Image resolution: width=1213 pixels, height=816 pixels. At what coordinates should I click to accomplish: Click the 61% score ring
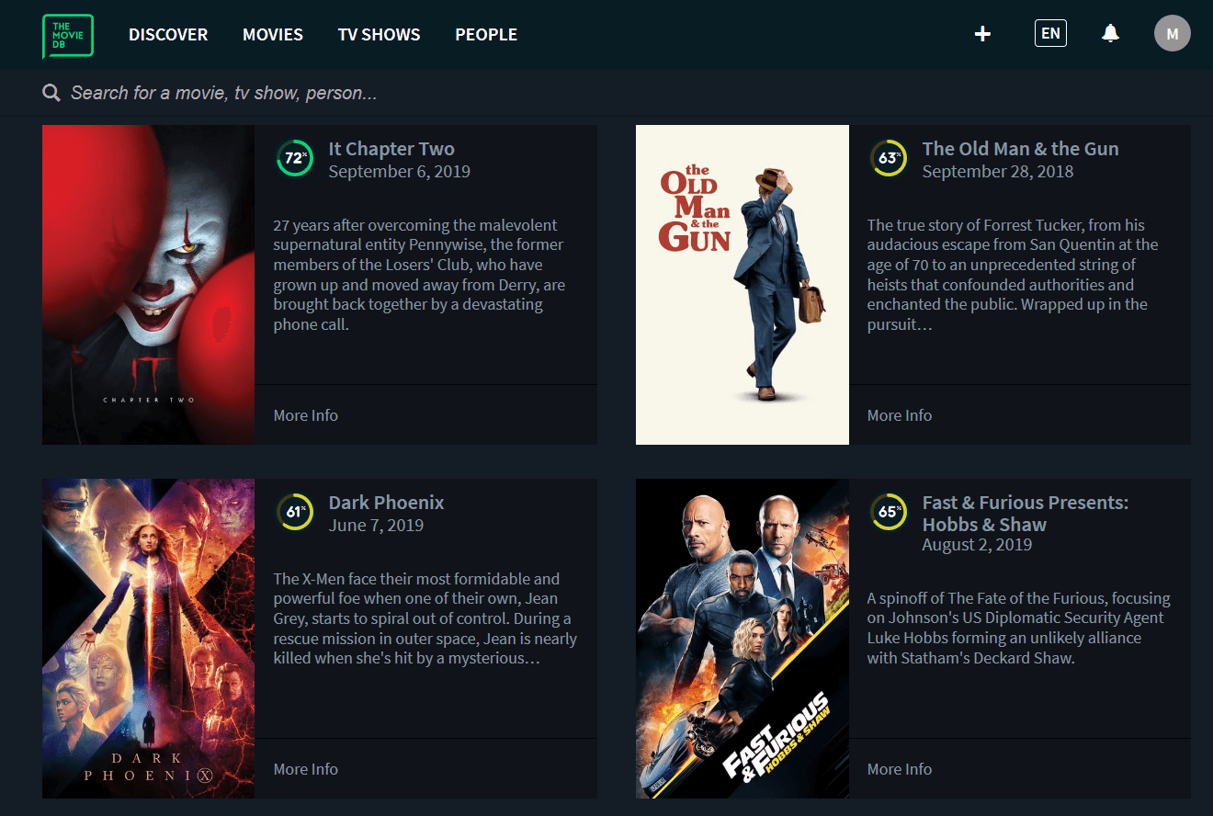click(x=294, y=512)
